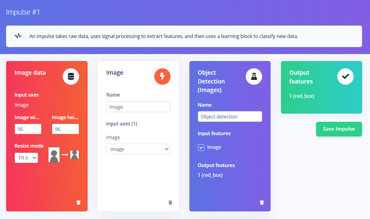
Task: Expand the Image input axes dropdown
Action: (138, 149)
